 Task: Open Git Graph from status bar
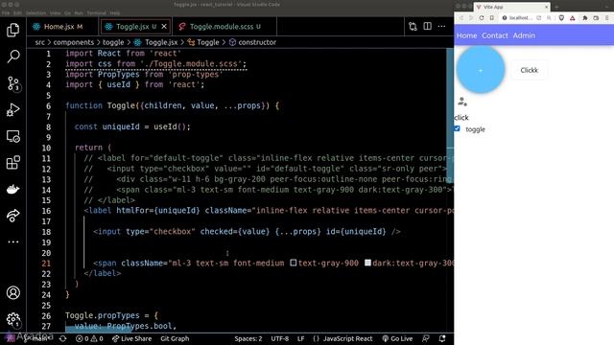[175, 338]
